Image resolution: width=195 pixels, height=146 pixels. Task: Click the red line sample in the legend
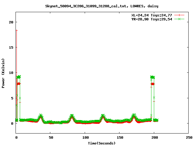pos(179,15)
